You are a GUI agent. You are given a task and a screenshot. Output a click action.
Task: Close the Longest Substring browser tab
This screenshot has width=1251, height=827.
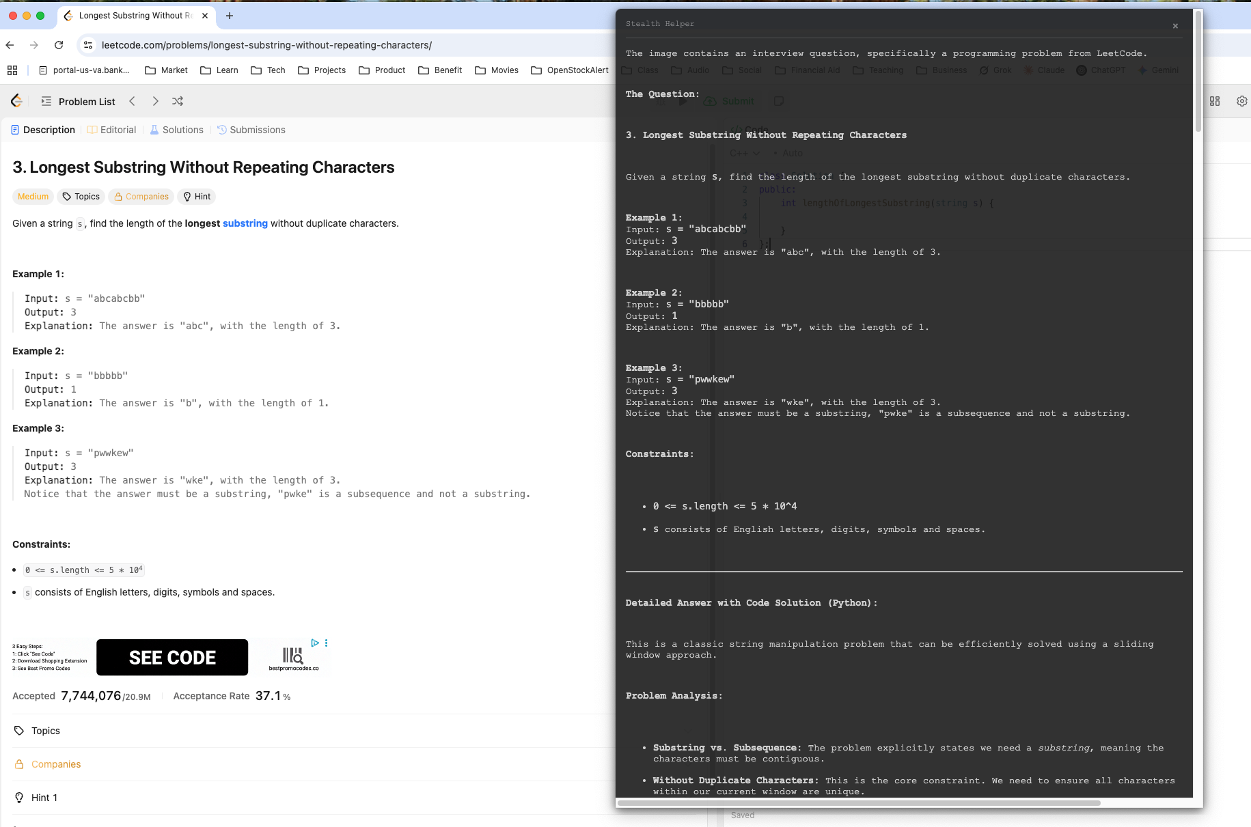(205, 16)
